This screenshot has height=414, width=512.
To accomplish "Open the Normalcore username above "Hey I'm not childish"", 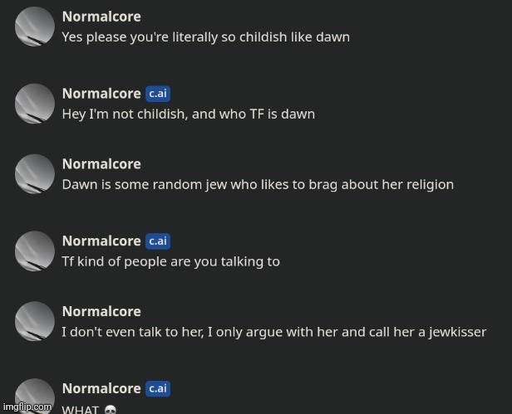I will coord(101,94).
